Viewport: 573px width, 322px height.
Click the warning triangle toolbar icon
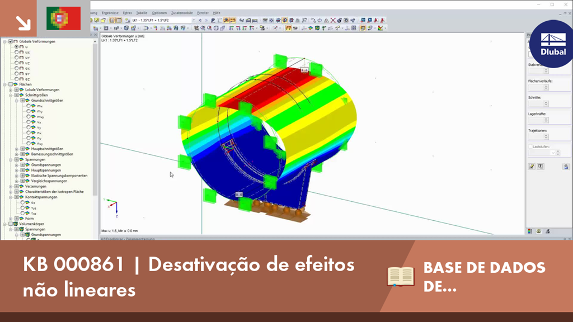click(x=326, y=21)
